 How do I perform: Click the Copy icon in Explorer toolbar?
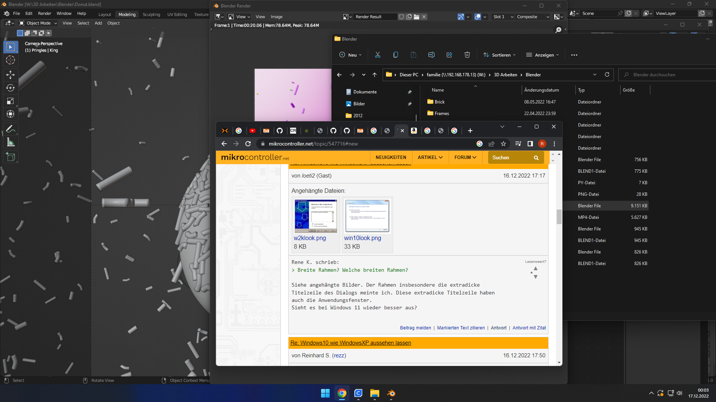(396, 55)
